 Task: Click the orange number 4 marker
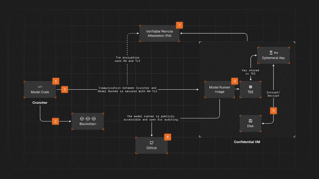click(x=235, y=81)
